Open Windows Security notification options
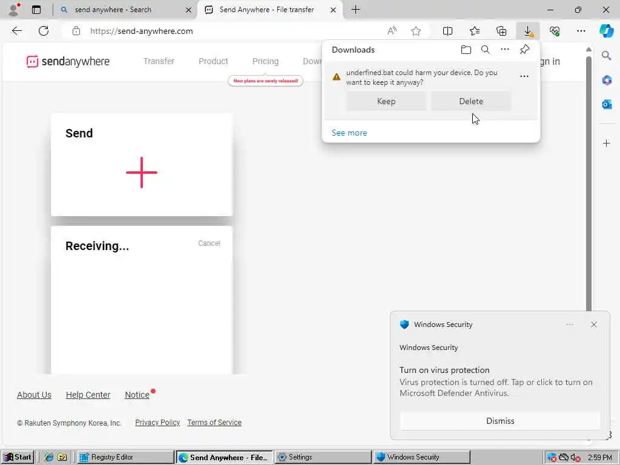 click(570, 325)
